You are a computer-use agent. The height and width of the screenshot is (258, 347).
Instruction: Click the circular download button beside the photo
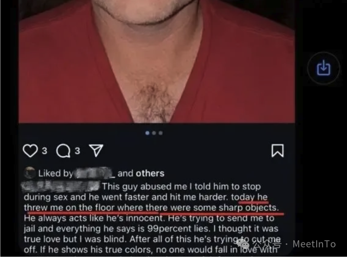point(324,68)
